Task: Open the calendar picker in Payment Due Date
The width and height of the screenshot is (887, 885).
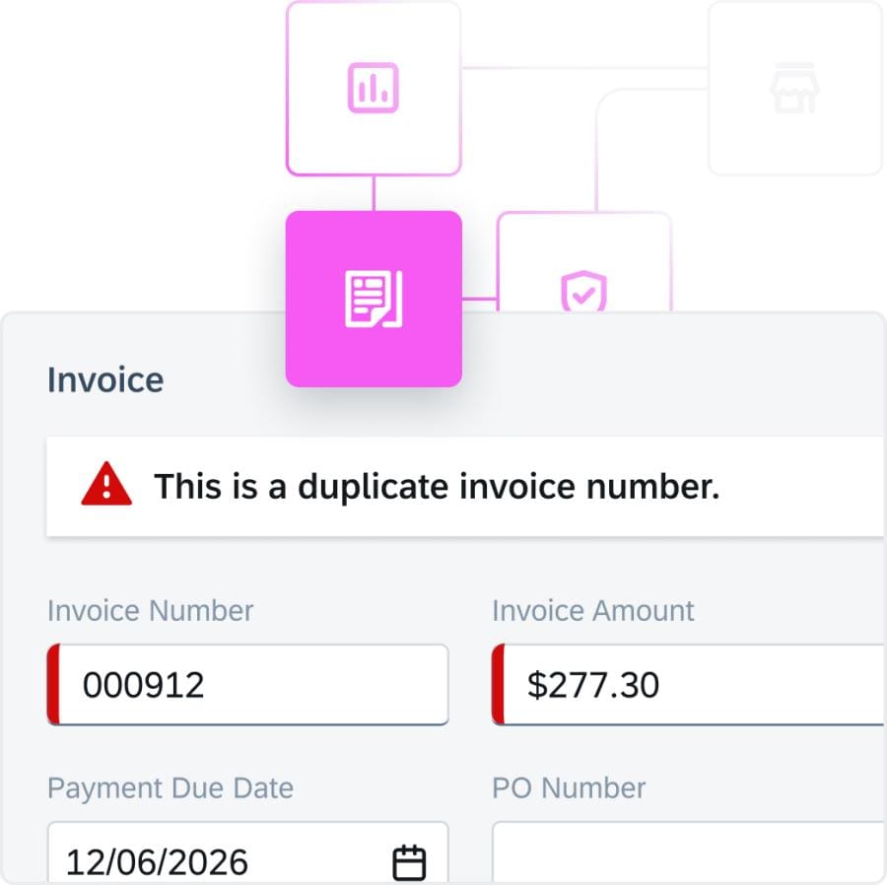Action: click(x=409, y=862)
